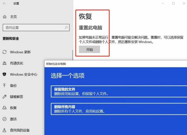
Task: Click the 选择一个选项 heading
Action: [x=68, y=75]
